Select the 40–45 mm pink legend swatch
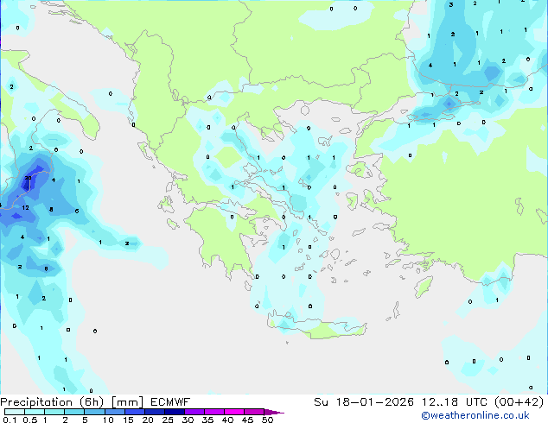 234,412
